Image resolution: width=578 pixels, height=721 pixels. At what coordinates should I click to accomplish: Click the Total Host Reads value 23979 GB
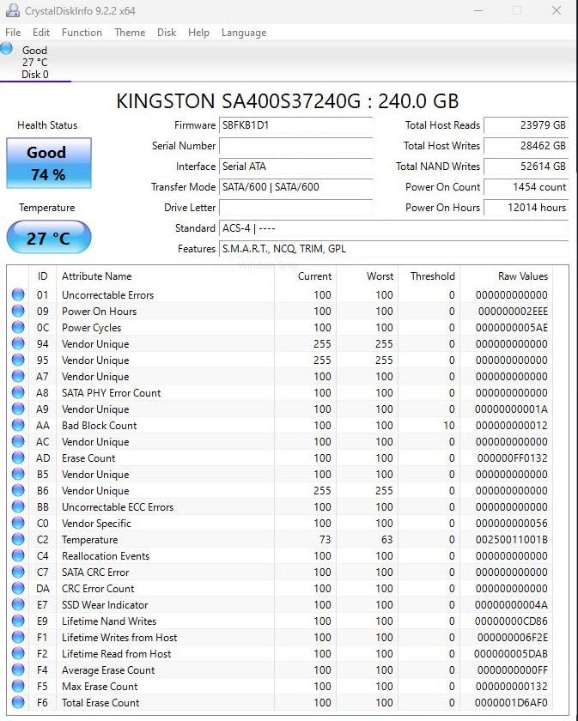[x=526, y=125]
